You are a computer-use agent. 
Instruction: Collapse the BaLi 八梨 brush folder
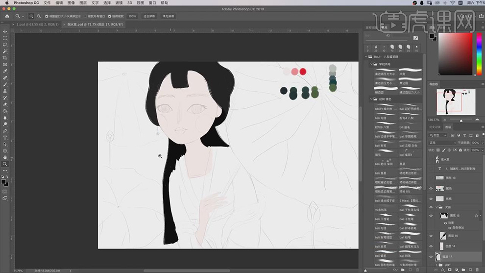366,57
